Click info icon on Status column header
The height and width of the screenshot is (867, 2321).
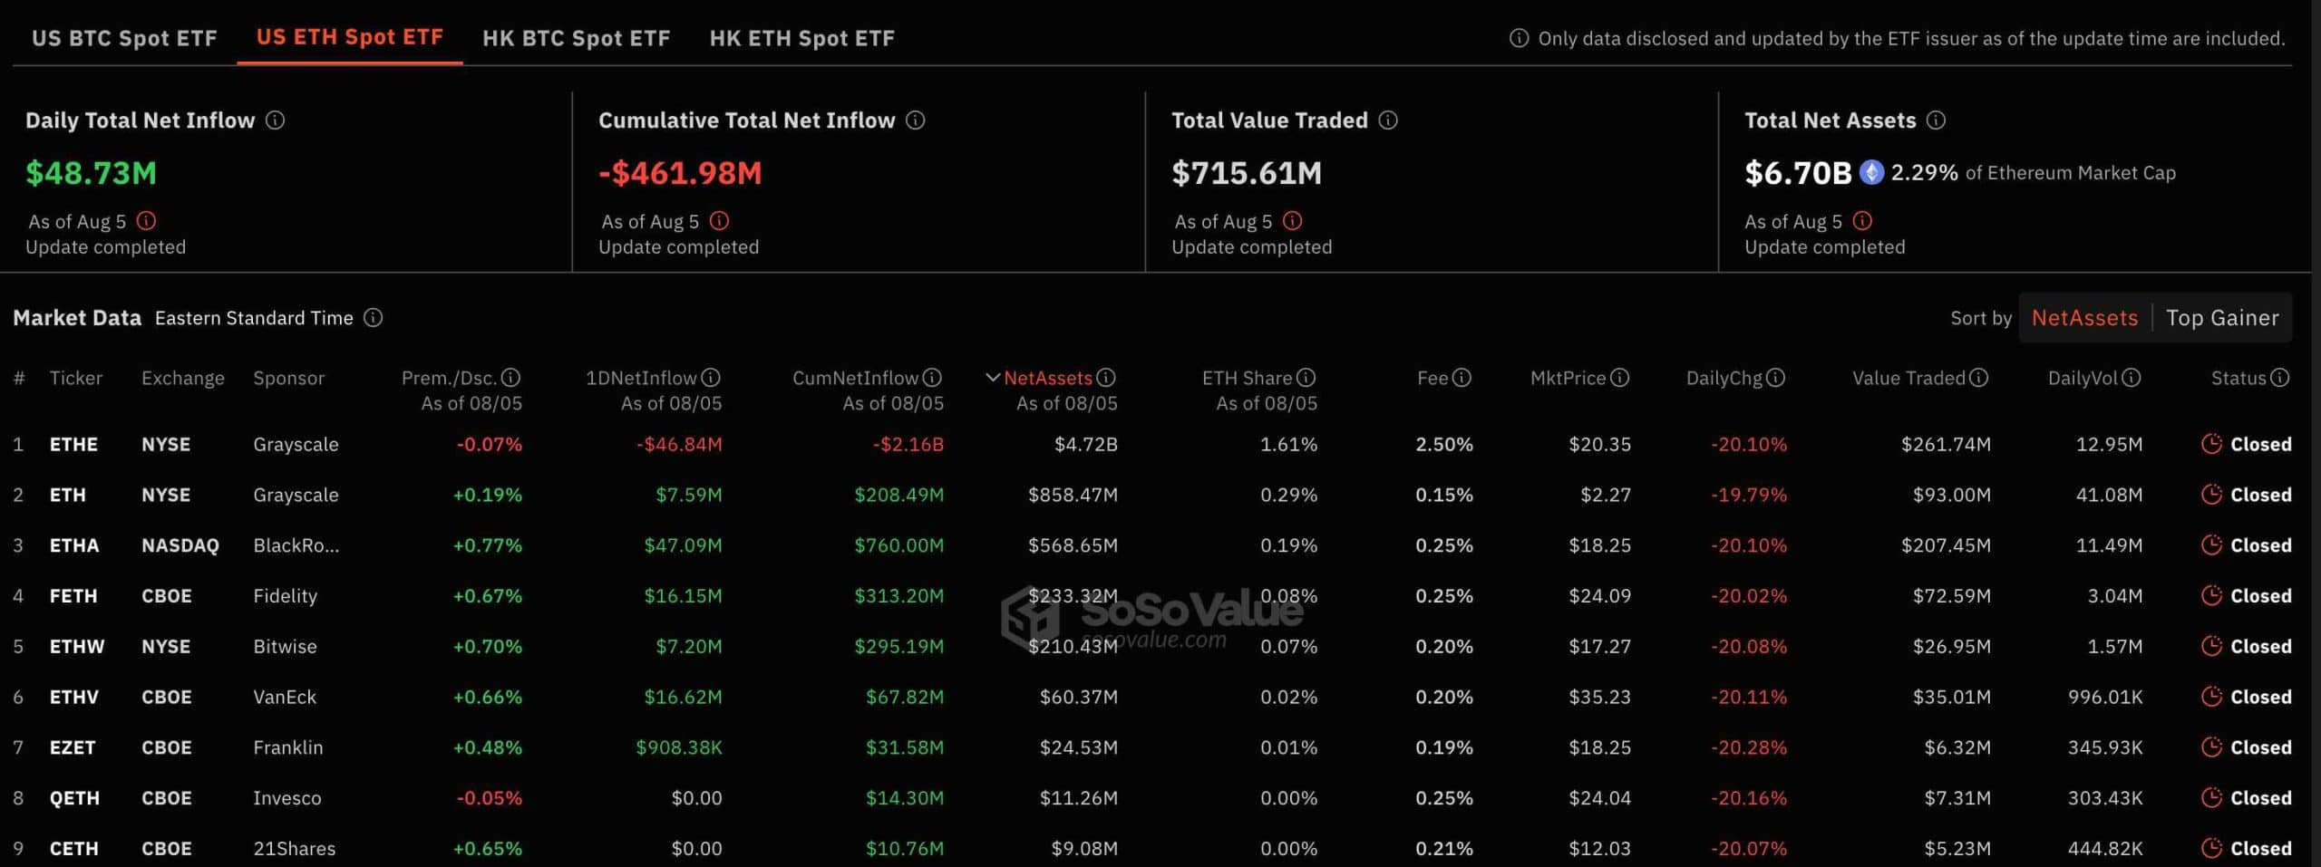point(2280,378)
